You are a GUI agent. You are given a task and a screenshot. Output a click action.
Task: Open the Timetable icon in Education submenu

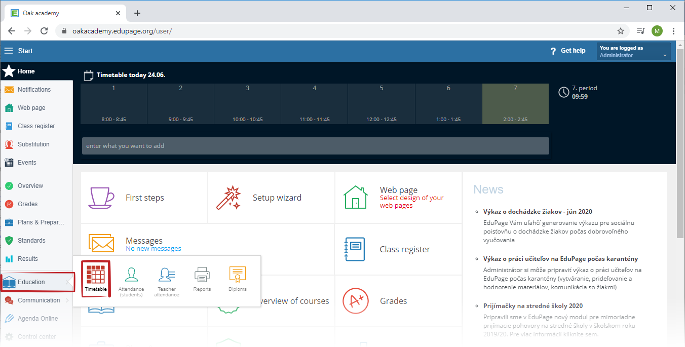(x=96, y=275)
